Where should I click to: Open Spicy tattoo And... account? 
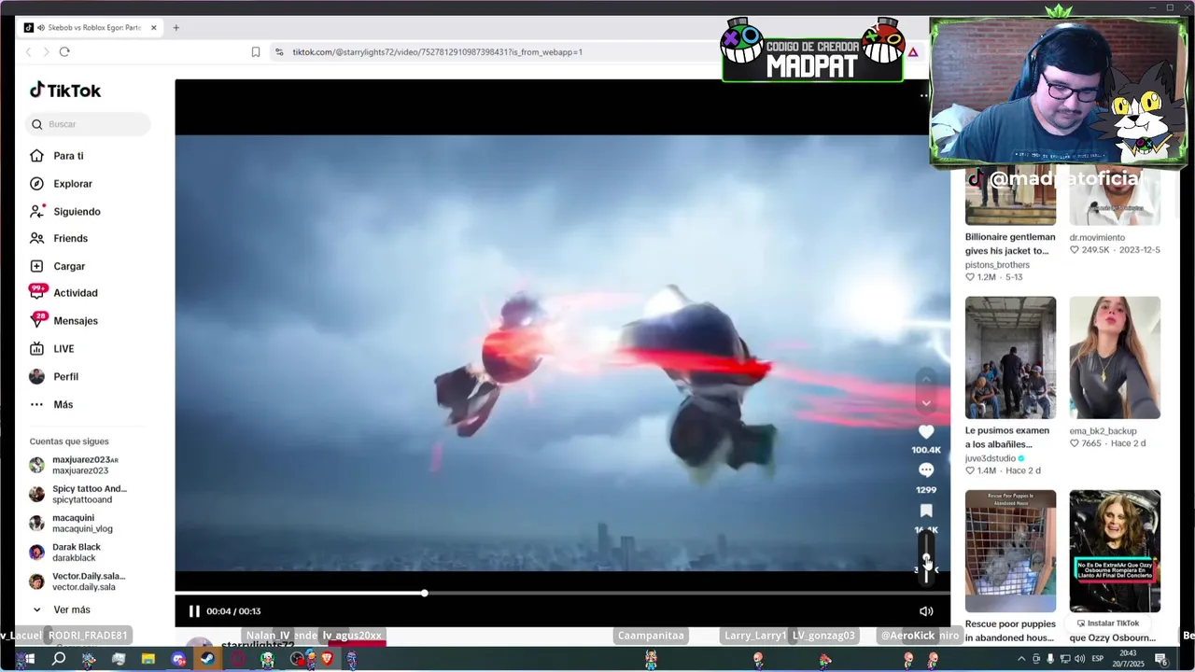coord(79,494)
